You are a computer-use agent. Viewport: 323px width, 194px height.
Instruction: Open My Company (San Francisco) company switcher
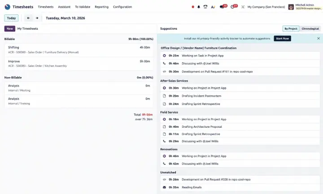click(266, 7)
